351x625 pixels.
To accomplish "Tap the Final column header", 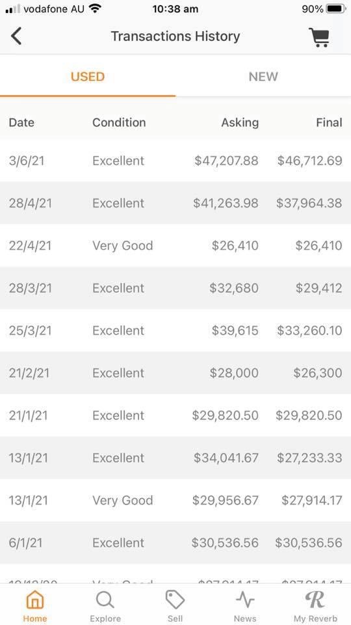I will pos(329,122).
